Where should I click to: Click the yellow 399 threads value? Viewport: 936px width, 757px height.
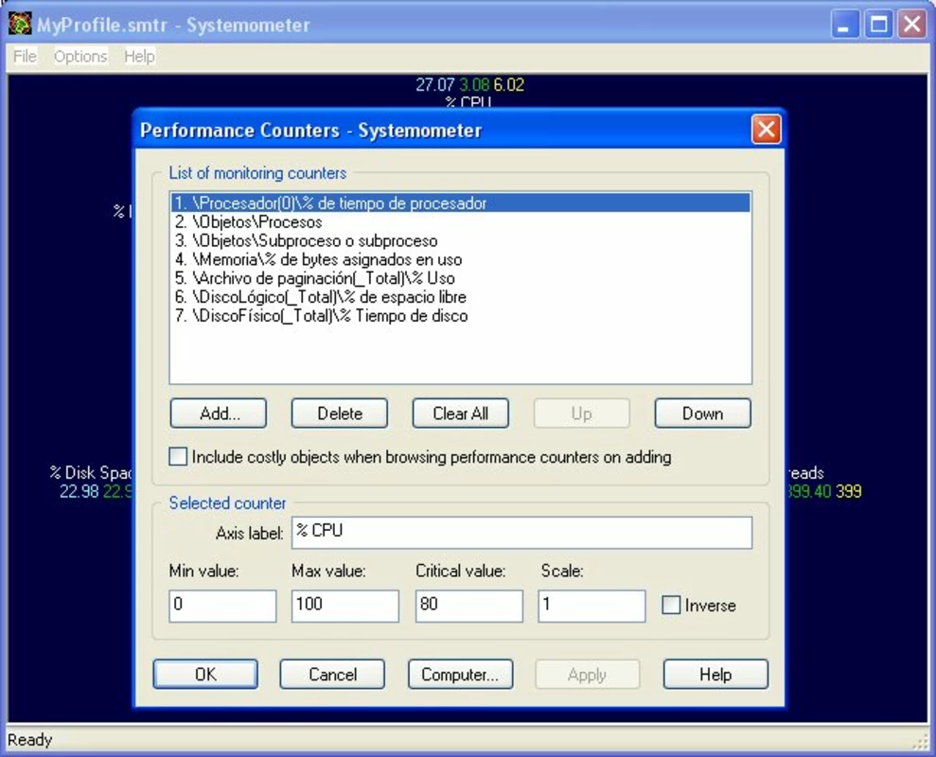[848, 491]
